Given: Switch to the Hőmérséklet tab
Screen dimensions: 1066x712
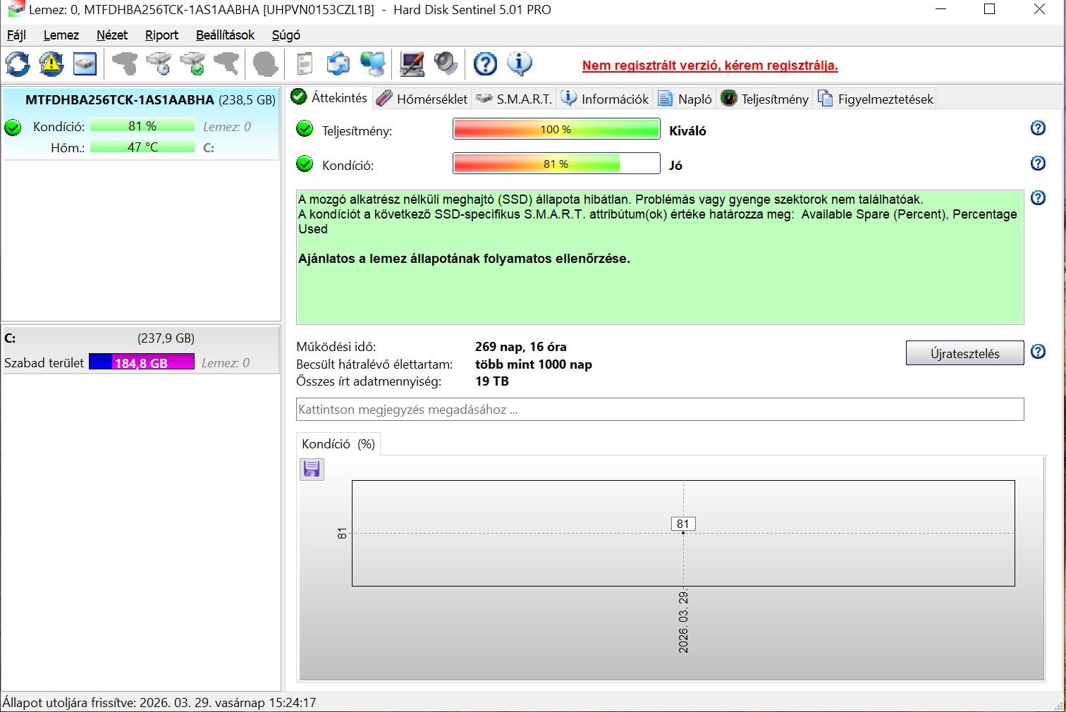Looking at the screenshot, I should tap(422, 99).
